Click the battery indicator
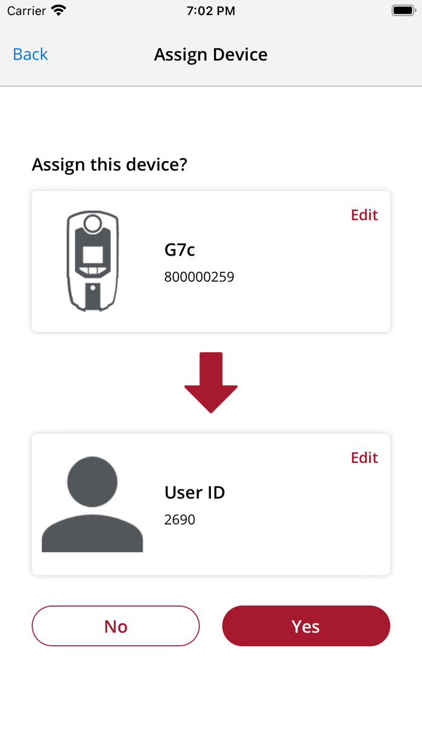 point(402,9)
